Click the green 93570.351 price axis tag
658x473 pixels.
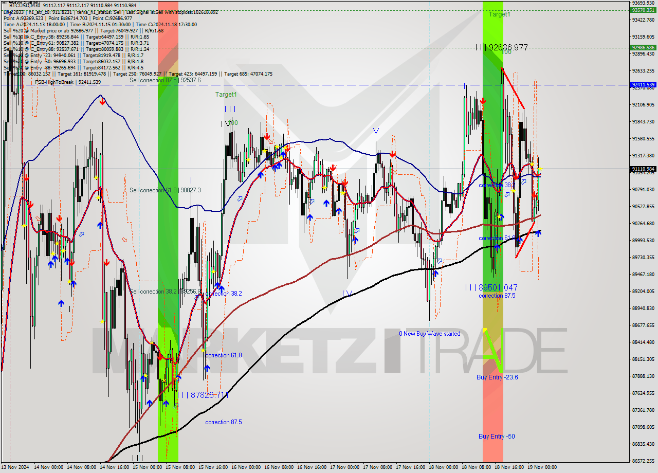643,10
